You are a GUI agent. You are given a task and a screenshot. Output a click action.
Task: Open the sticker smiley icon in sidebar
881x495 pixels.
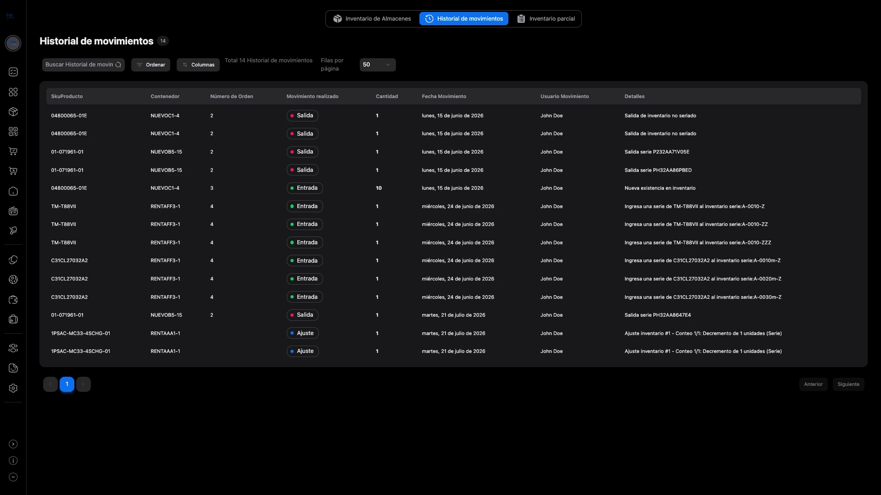tap(13, 368)
